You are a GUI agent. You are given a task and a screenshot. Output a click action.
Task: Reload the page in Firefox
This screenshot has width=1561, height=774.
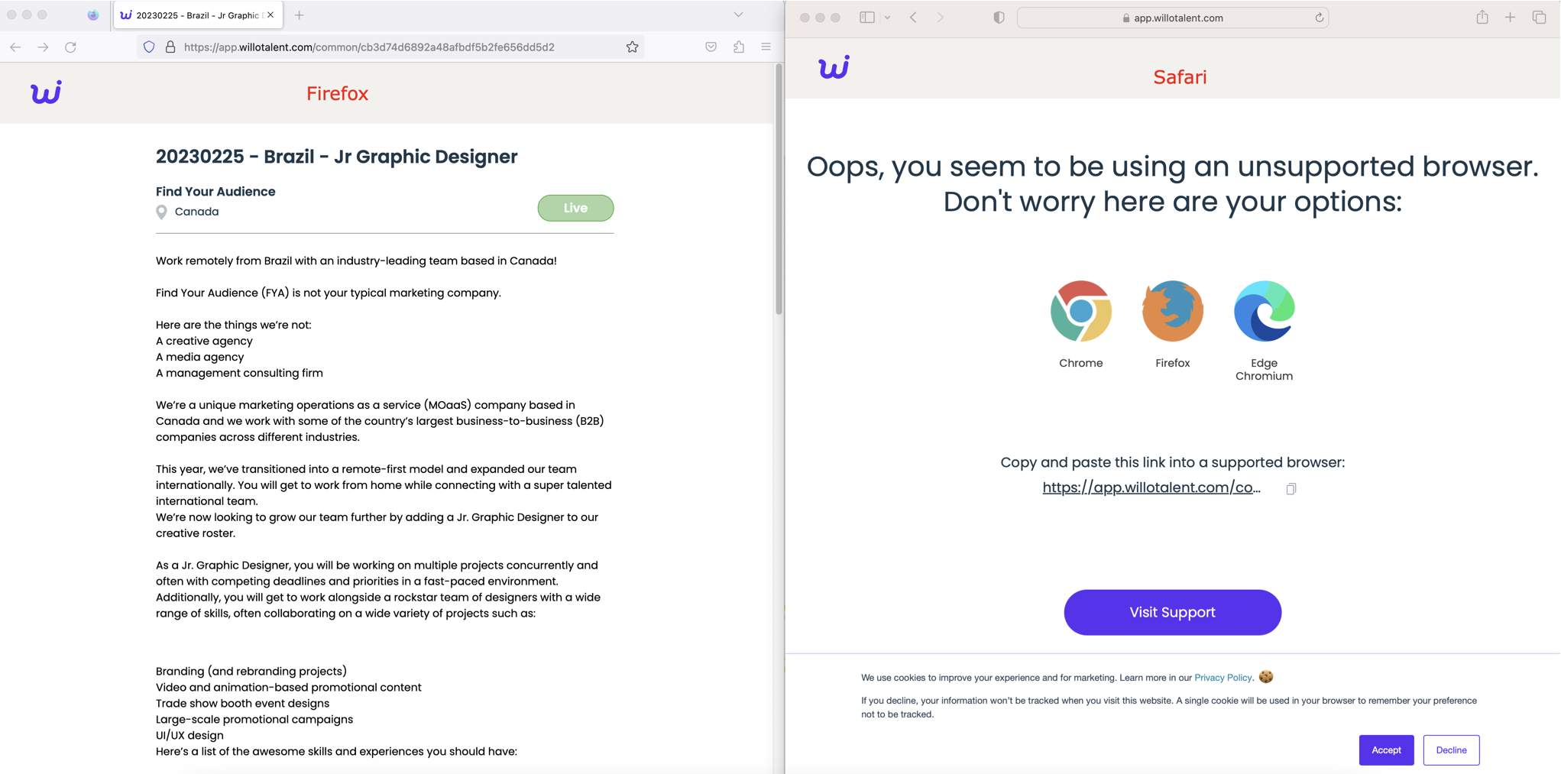tap(70, 47)
